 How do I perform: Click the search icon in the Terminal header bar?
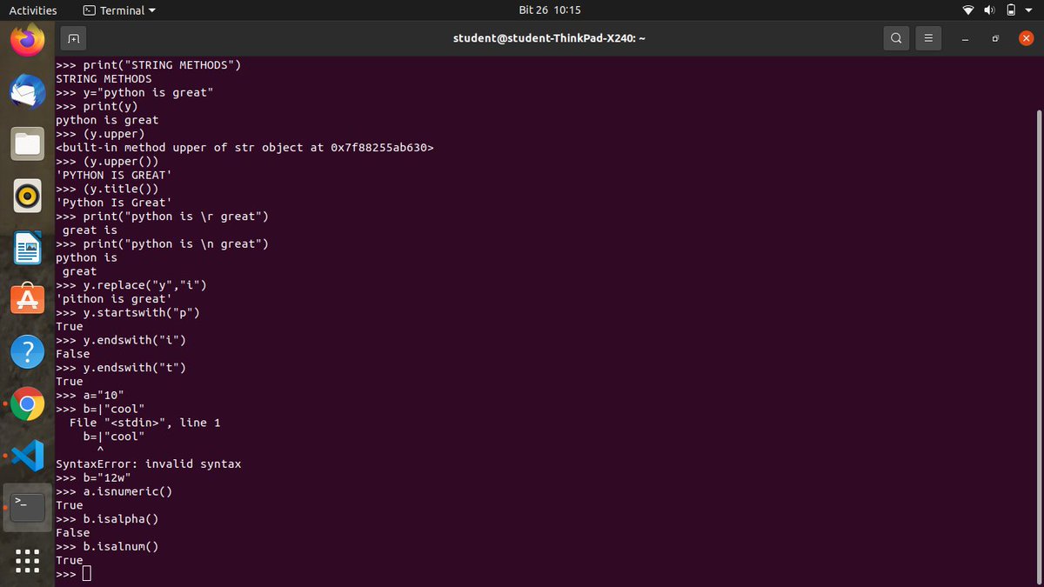pyautogui.click(x=896, y=37)
